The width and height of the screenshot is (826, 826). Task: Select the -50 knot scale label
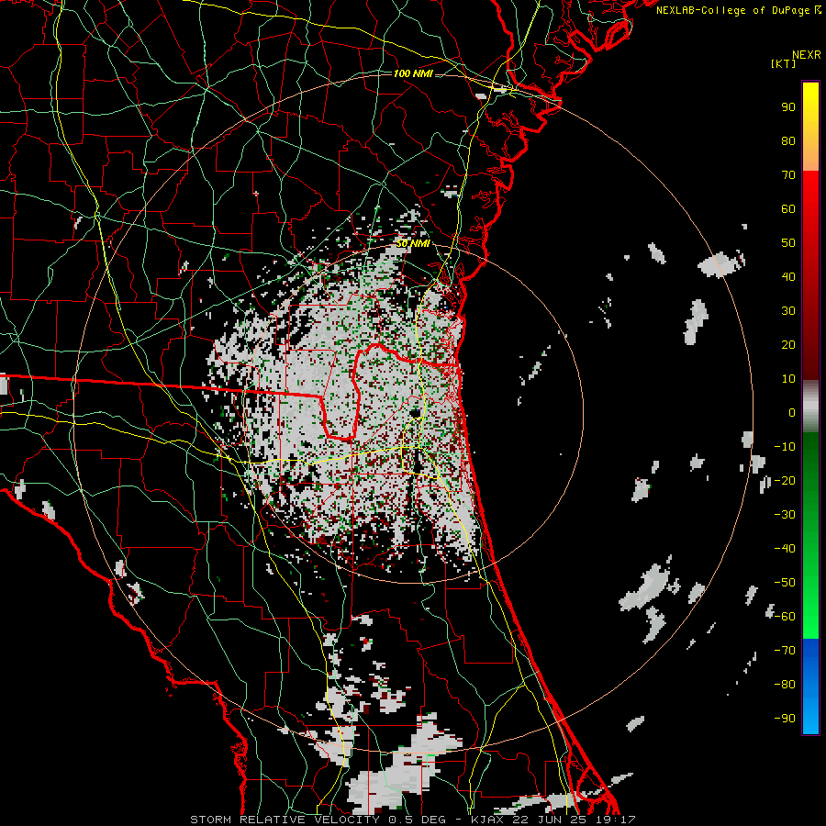coord(785,583)
